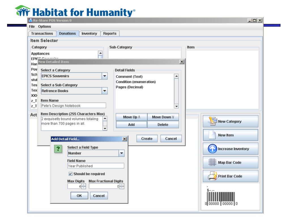Switch to the Transactions tab
This screenshot has width=290, height=217.
coord(42,34)
